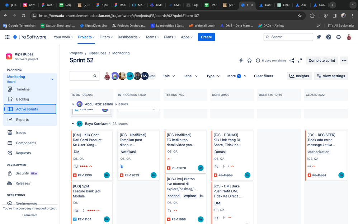The height and width of the screenshot is (224, 358).
Task: Bookmark this page with the star icon
Action: 300,16
